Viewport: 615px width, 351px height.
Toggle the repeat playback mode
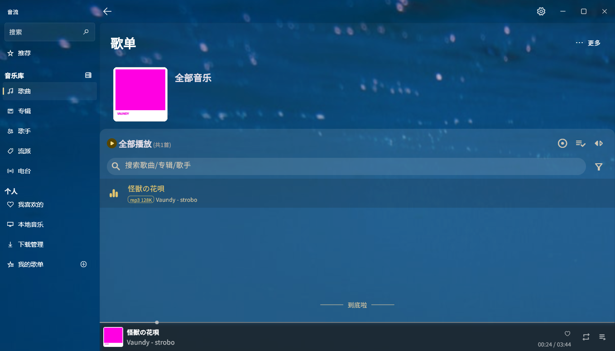point(586,336)
